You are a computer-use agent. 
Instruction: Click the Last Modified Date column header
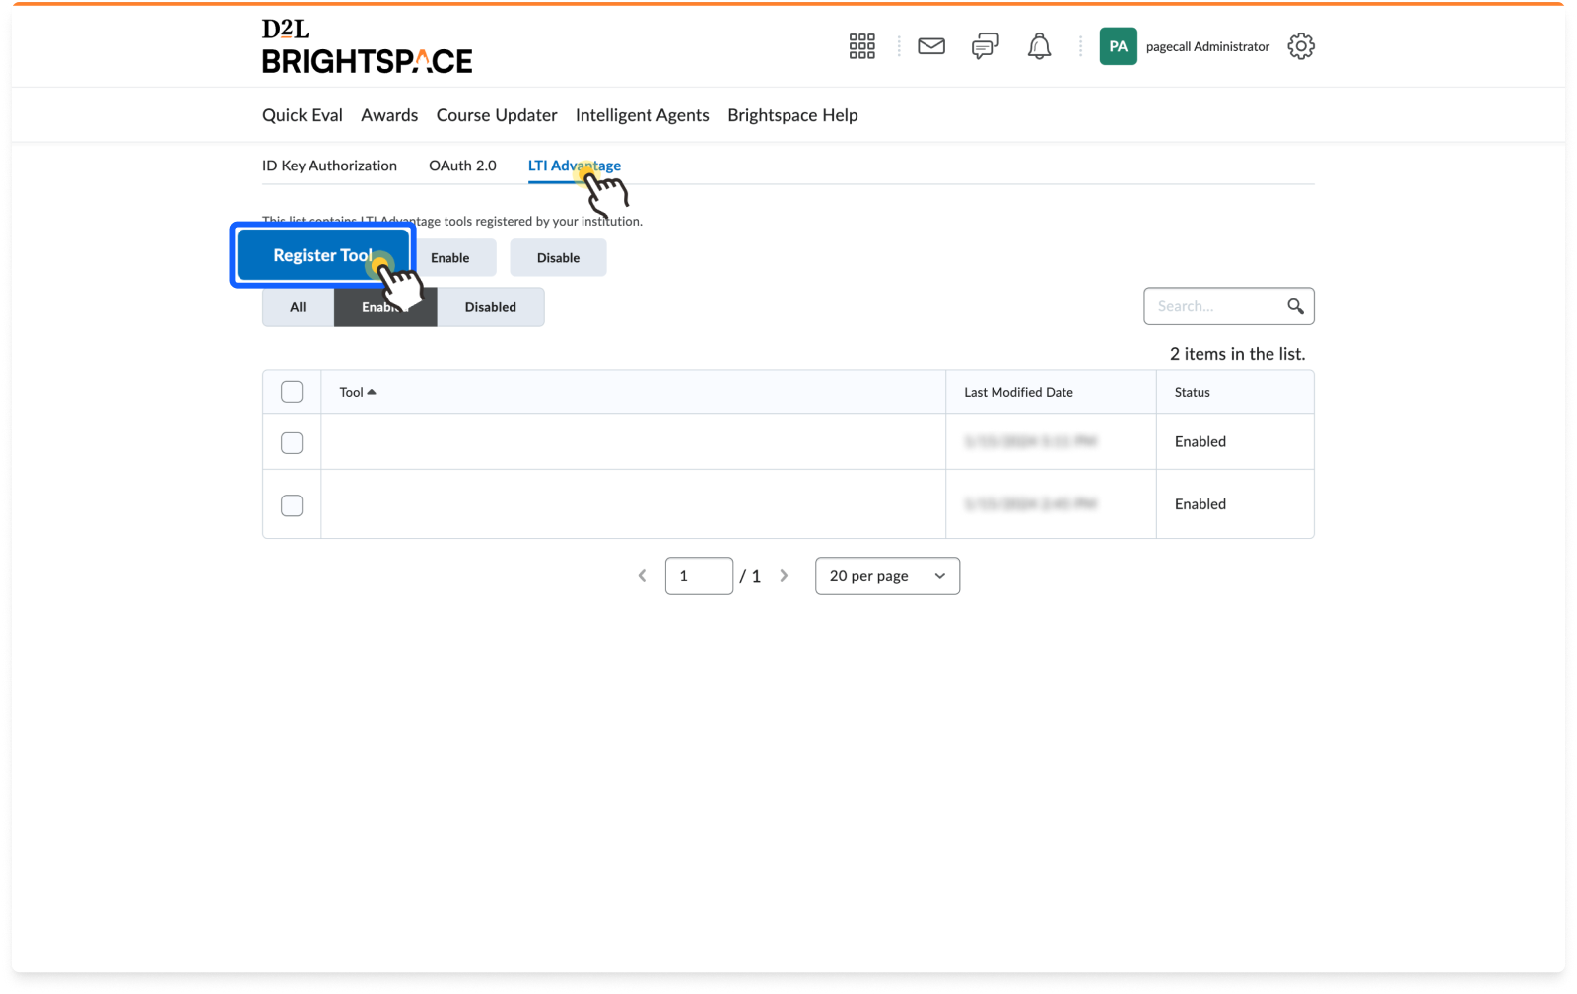tap(1018, 392)
